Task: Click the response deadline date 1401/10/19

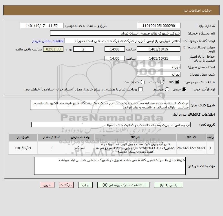Action: 159,49
